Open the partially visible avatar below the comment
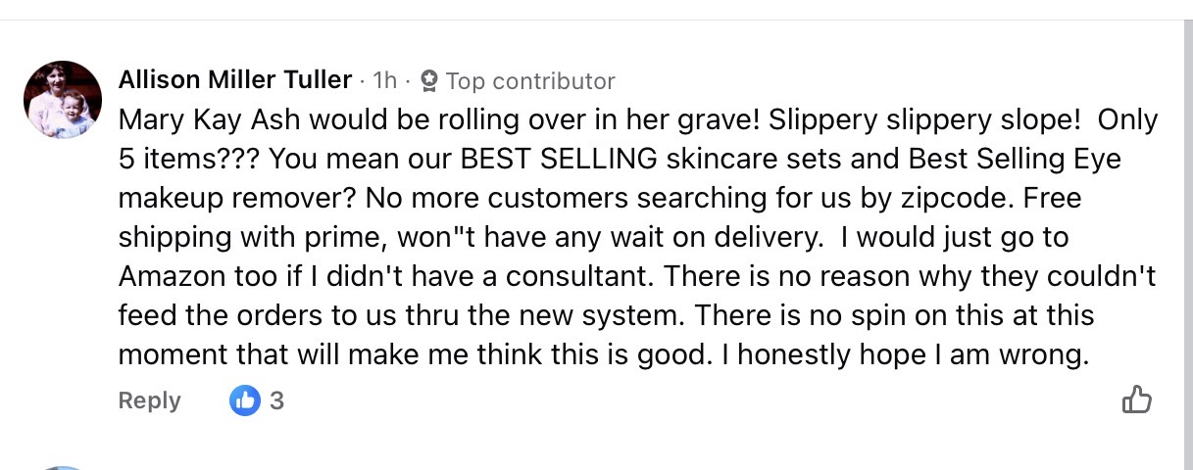Viewport: 1193px width, 470px height. [x=63, y=466]
